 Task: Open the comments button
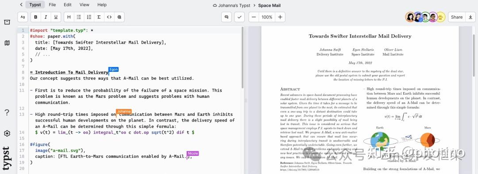227,17
